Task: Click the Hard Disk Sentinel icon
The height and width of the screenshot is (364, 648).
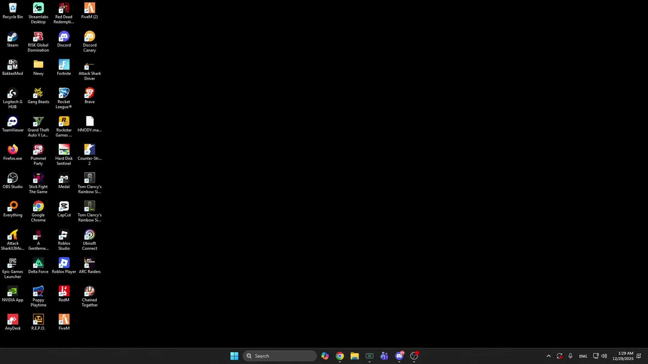Action: (x=64, y=155)
